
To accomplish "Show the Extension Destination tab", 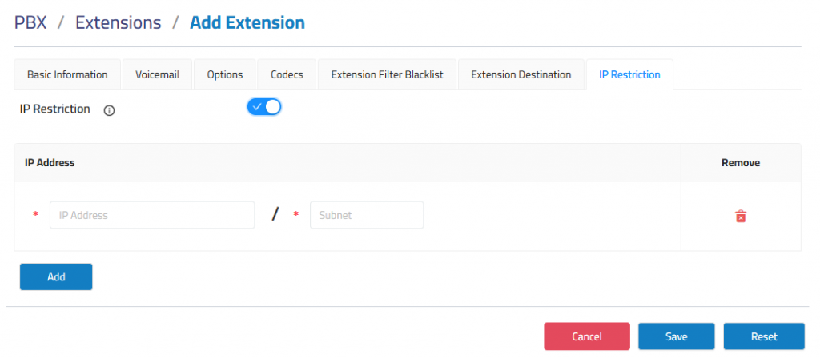I will click(521, 74).
